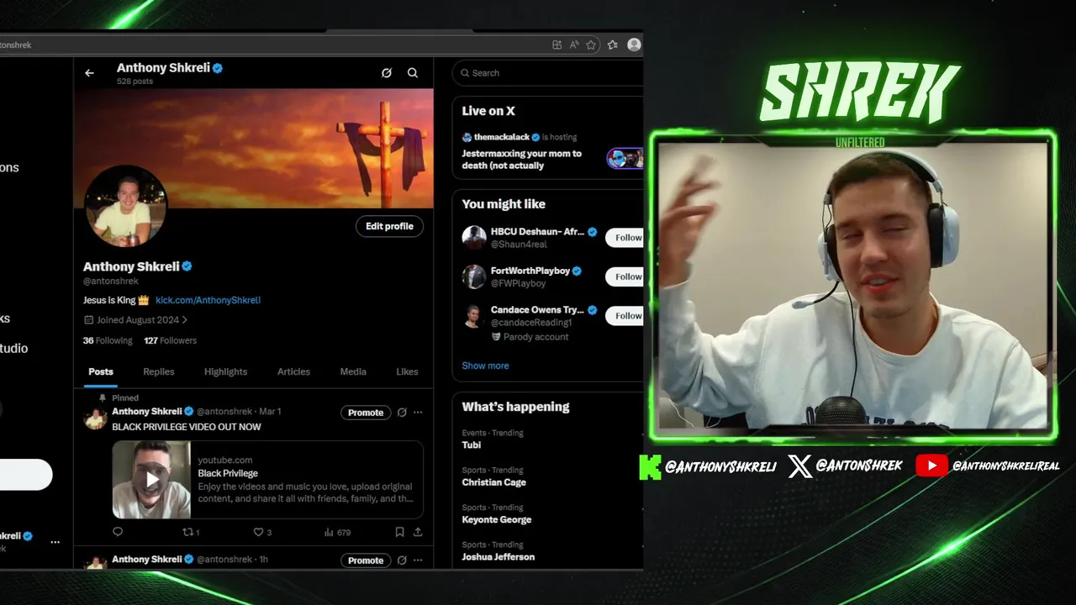1076x605 pixels.
Task: Repost the pinned Black Privilege post
Action: tap(191, 532)
